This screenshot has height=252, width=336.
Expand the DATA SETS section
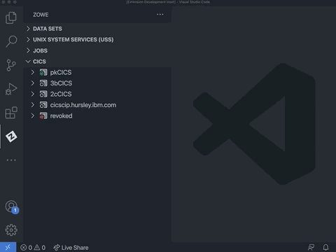[x=28, y=29]
